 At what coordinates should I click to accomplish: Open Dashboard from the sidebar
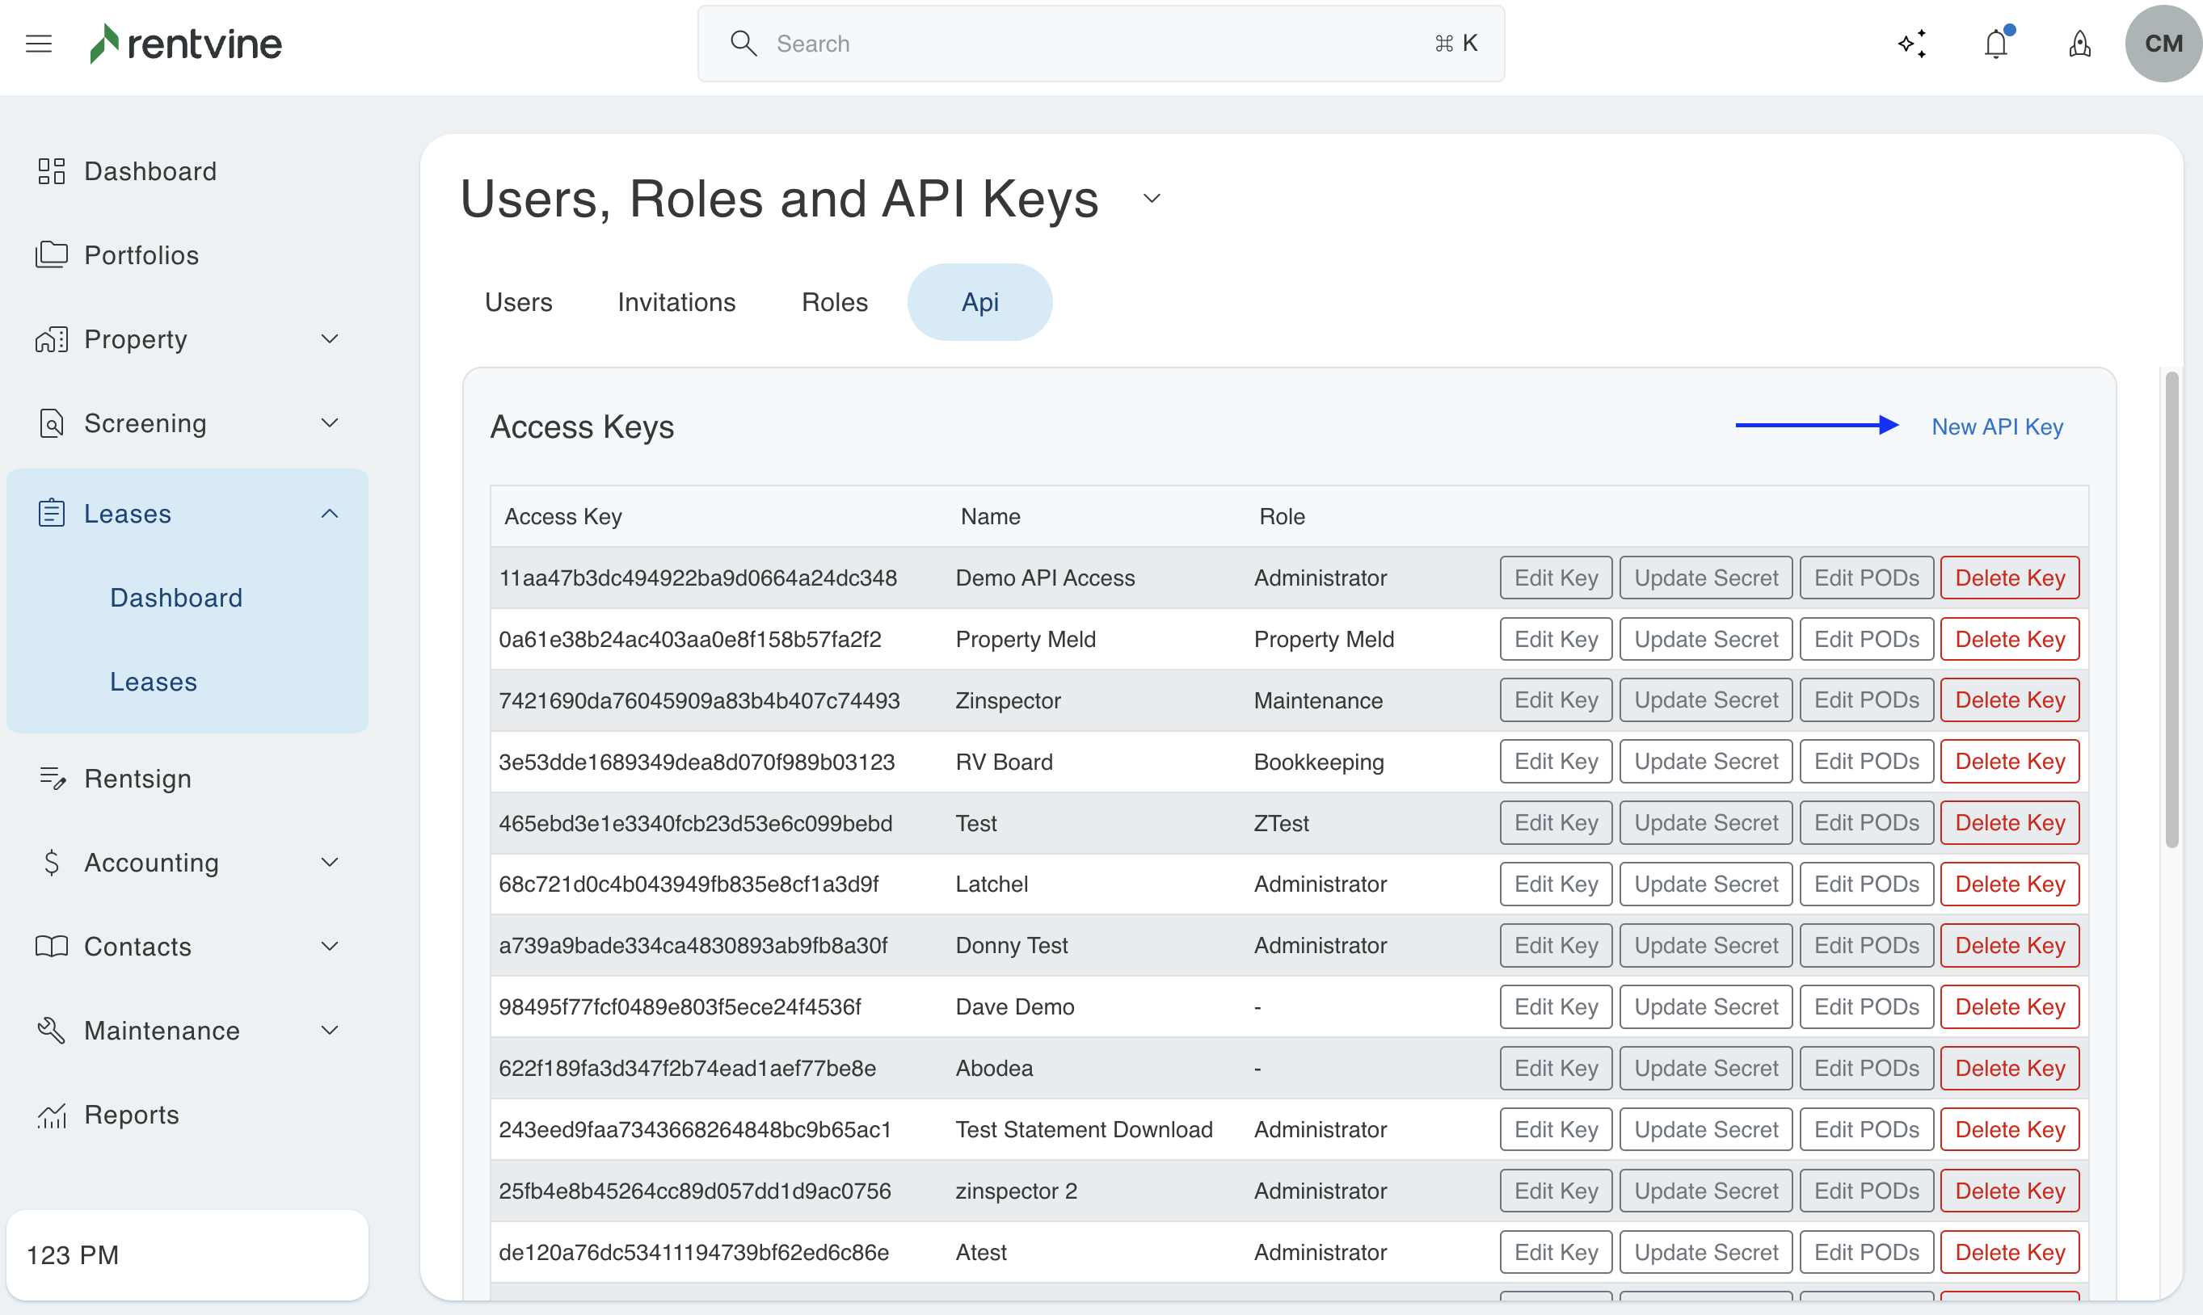point(150,171)
